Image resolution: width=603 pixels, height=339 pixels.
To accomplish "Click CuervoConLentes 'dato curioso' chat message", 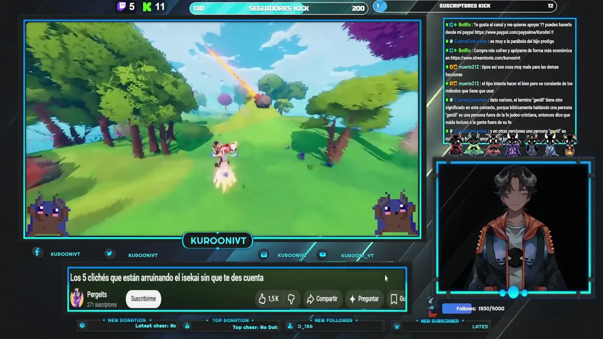I will coord(508,111).
